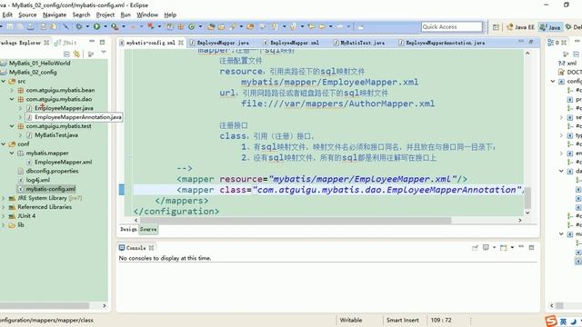Click Display Selected Console icon
The image size is (582, 327).
(x=486, y=247)
